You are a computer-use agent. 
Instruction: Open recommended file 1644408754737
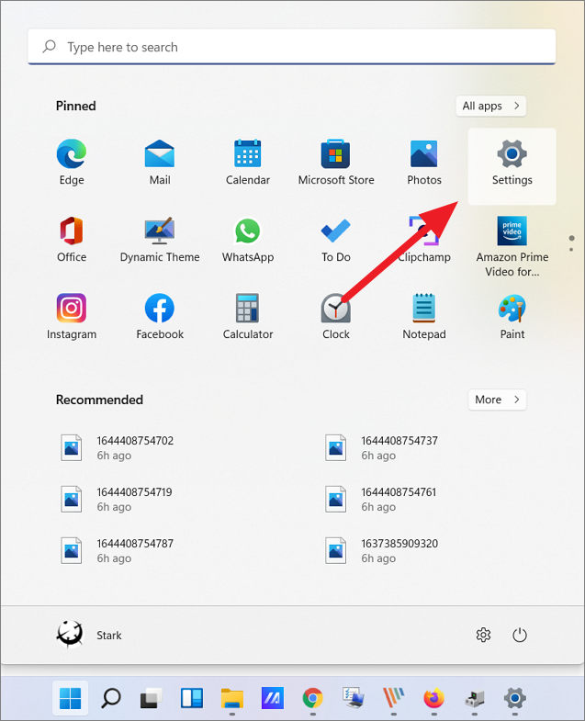(382, 448)
